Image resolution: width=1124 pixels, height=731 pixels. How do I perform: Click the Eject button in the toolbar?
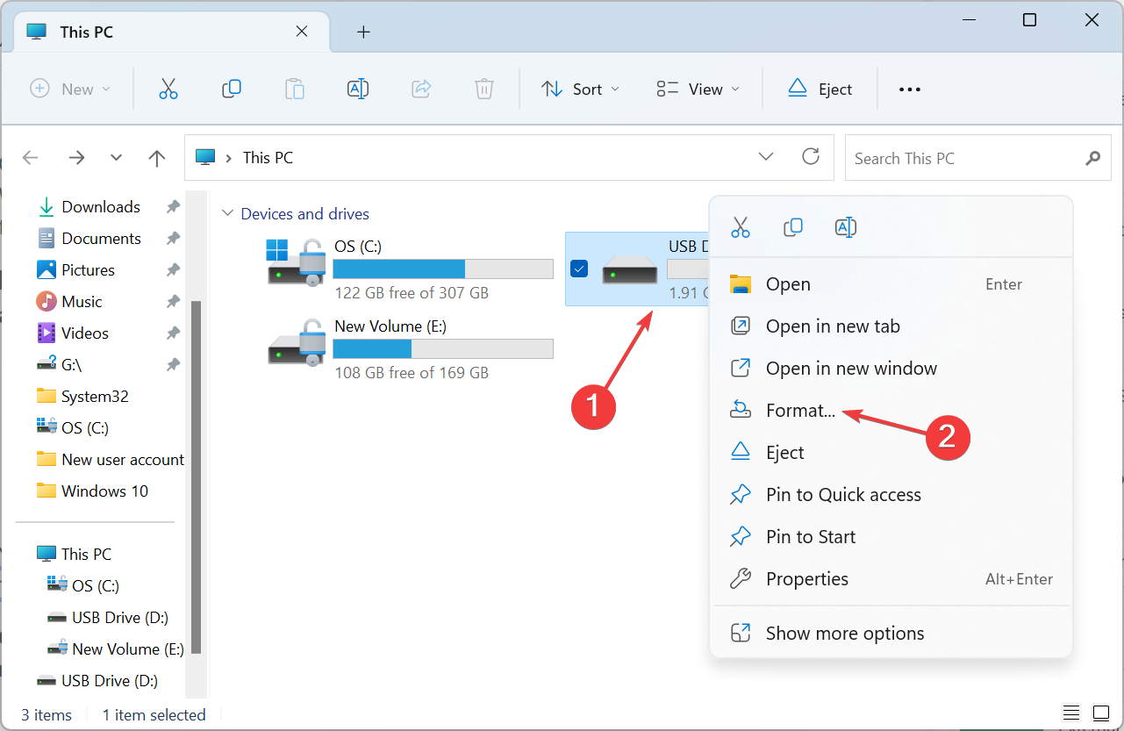point(820,89)
